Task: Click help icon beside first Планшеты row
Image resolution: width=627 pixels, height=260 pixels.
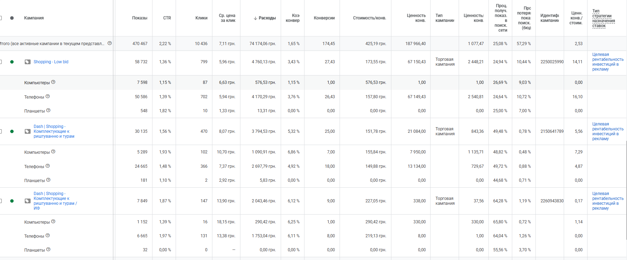Action: pos(48,110)
